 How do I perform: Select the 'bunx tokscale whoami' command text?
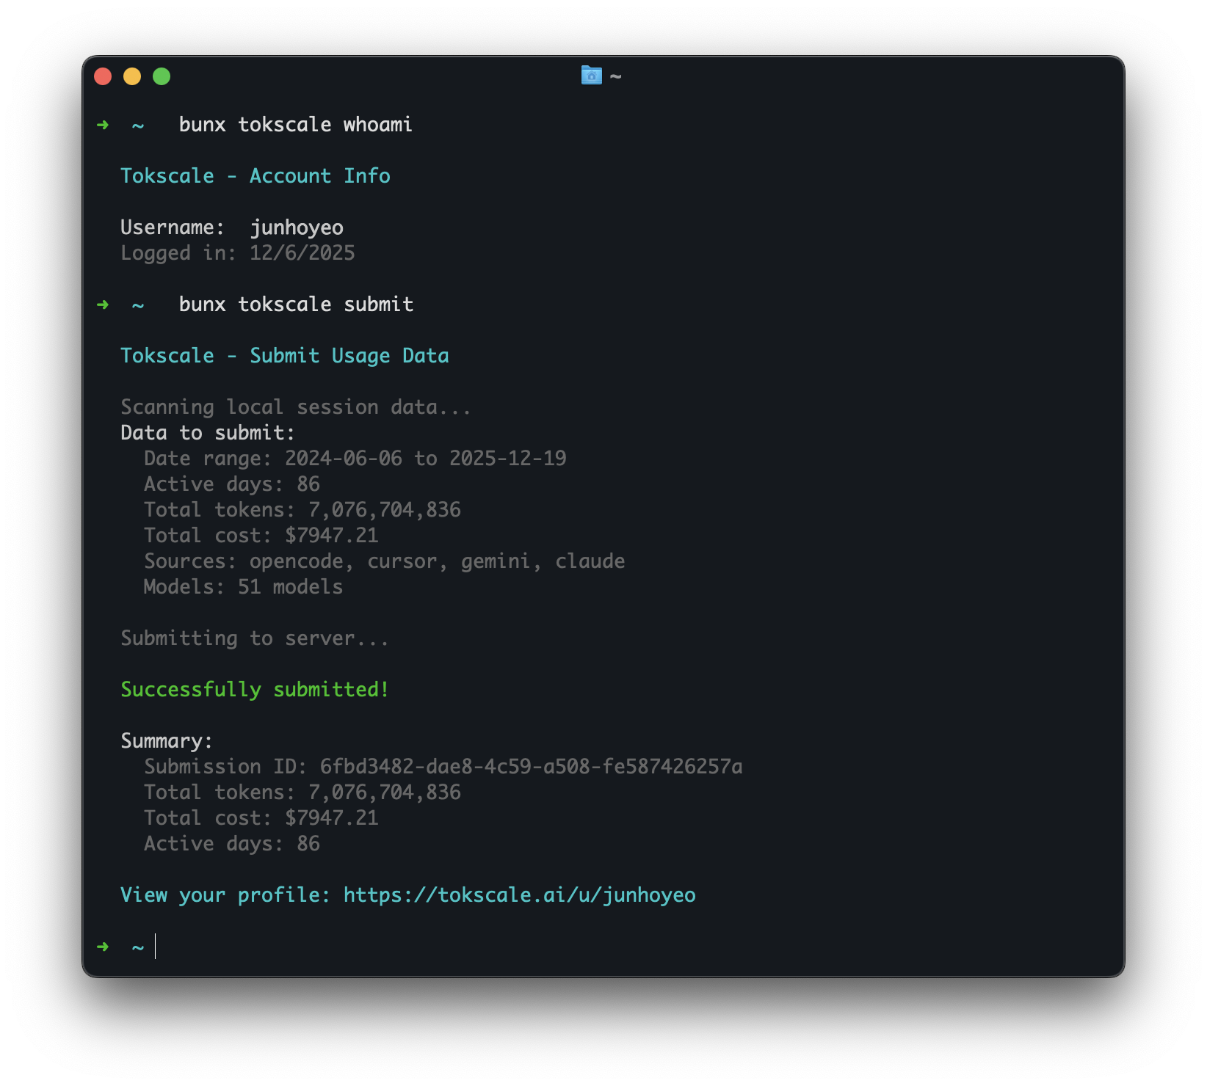click(x=297, y=125)
